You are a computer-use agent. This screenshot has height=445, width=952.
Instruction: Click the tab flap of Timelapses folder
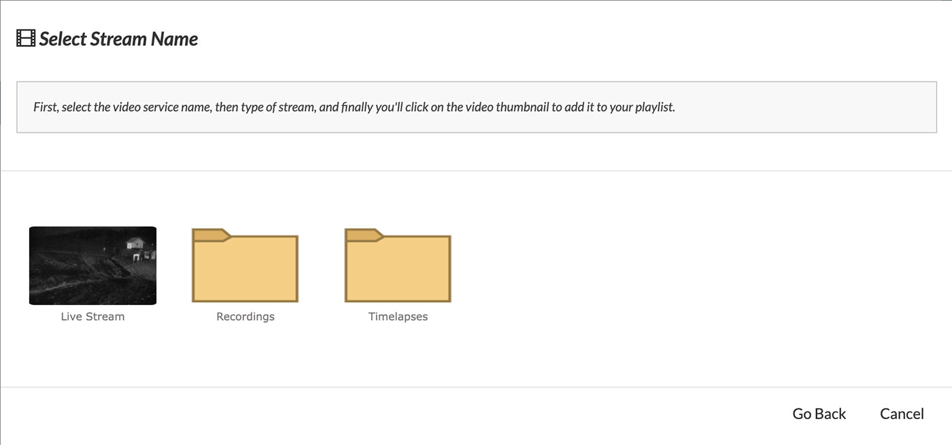(364, 235)
